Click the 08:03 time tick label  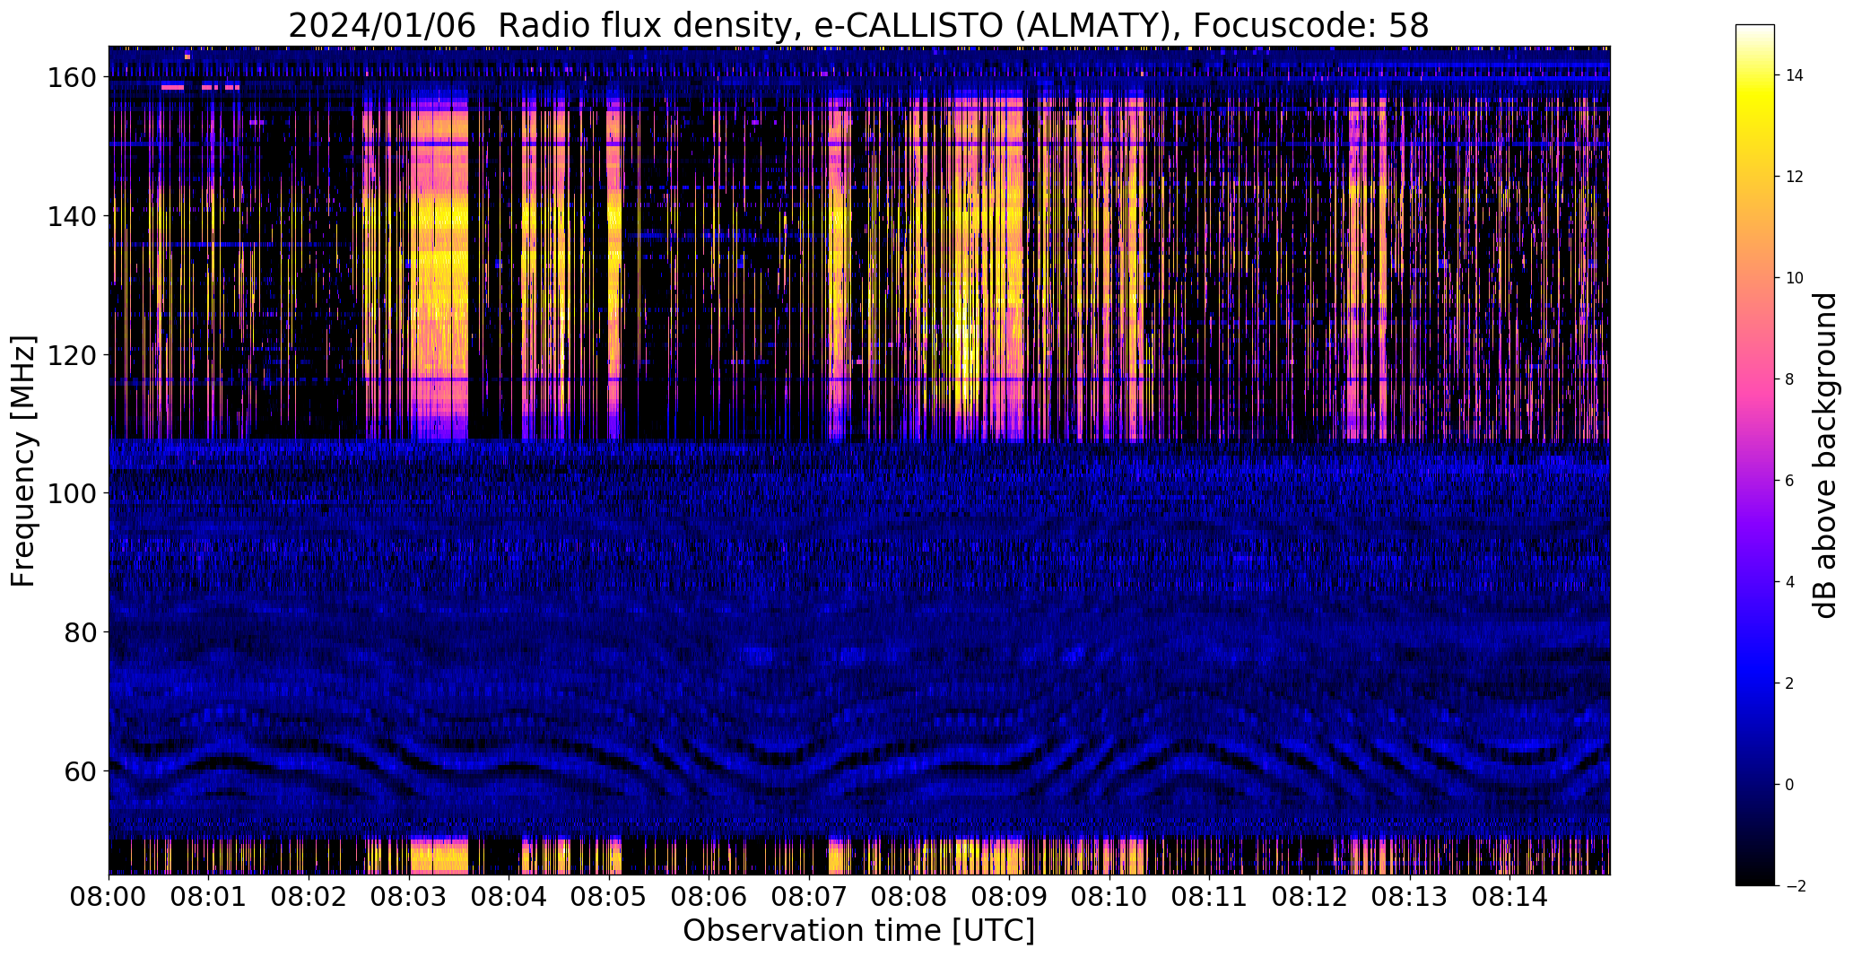click(409, 896)
